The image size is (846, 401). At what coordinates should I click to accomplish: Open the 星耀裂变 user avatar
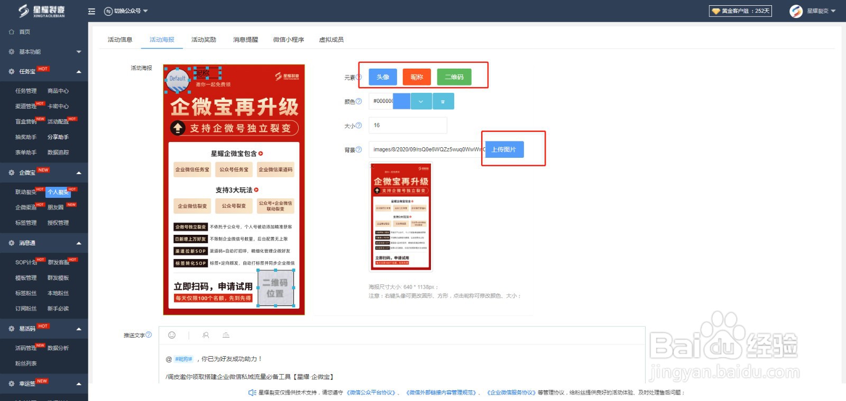coord(796,11)
